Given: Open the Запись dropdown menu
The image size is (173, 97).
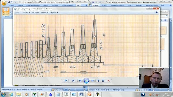Looking at the screenshot, I should [x=45, y=13].
